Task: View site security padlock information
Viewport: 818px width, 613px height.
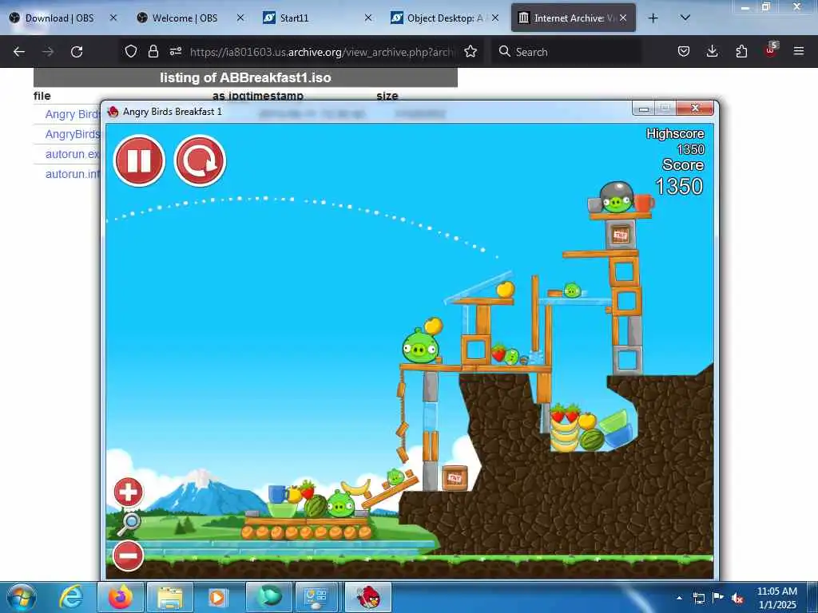Action: point(153,52)
